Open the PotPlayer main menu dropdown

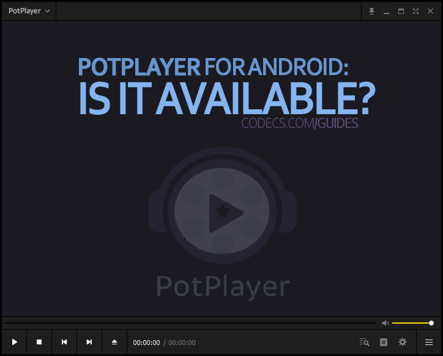[29, 11]
